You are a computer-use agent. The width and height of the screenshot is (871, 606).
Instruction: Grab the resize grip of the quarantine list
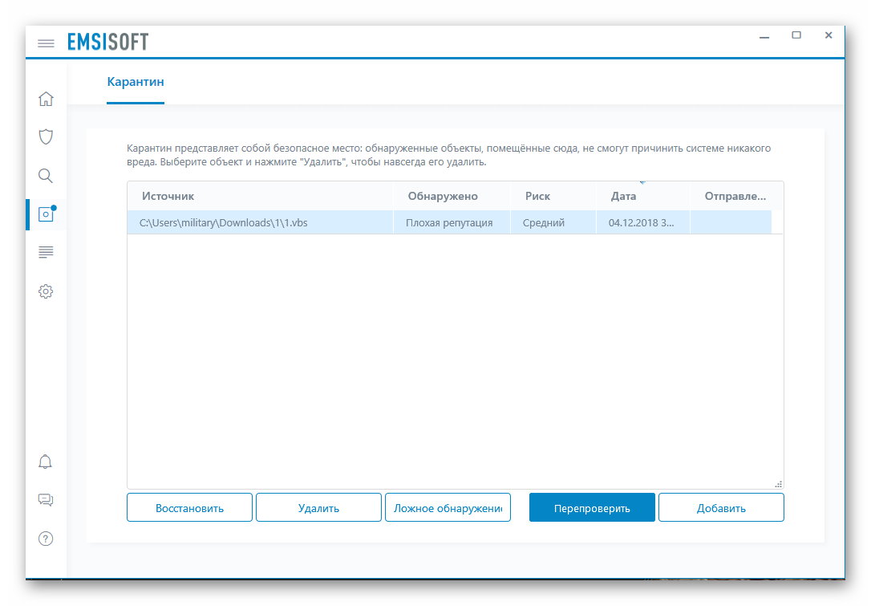click(778, 484)
